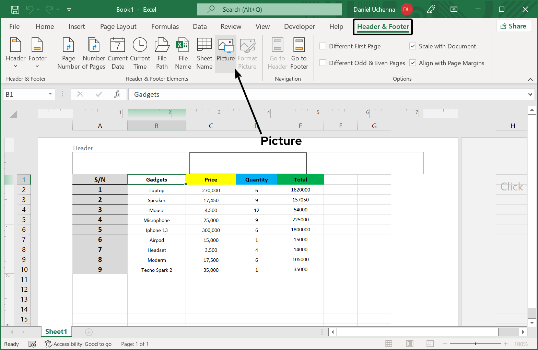Click the Picture icon in ribbon
The width and height of the screenshot is (538, 350).
click(x=225, y=54)
